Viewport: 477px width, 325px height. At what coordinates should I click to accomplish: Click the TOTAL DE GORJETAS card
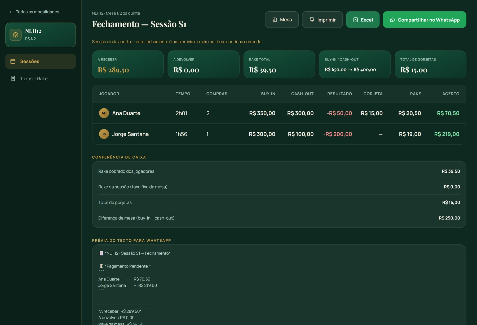430,64
